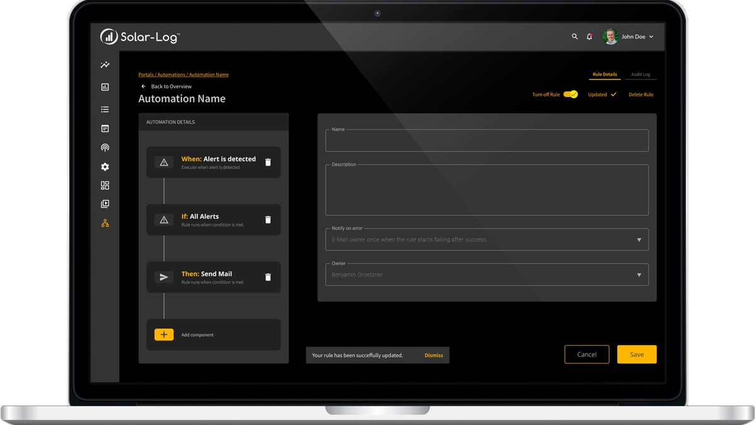Select the Rule Details tab
This screenshot has height=425, width=755.
click(x=605, y=74)
